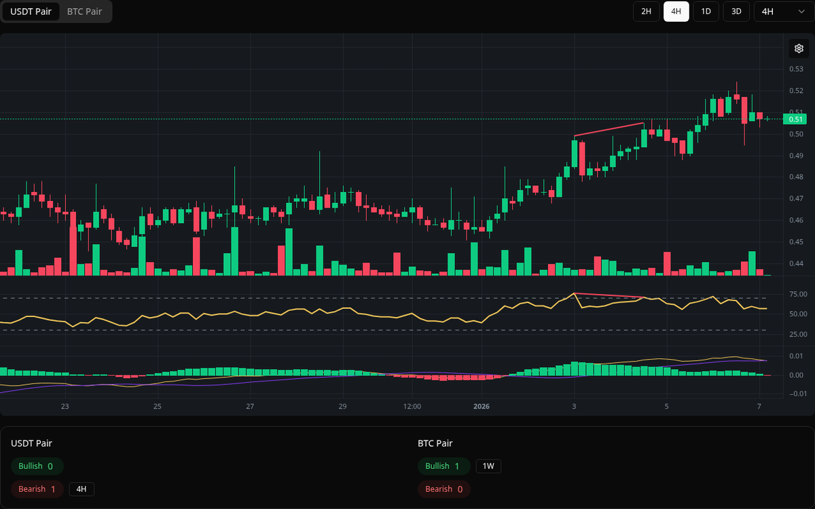
Task: Toggle the Bearish 1 pill under USDT Pair
Action: [x=37, y=489]
